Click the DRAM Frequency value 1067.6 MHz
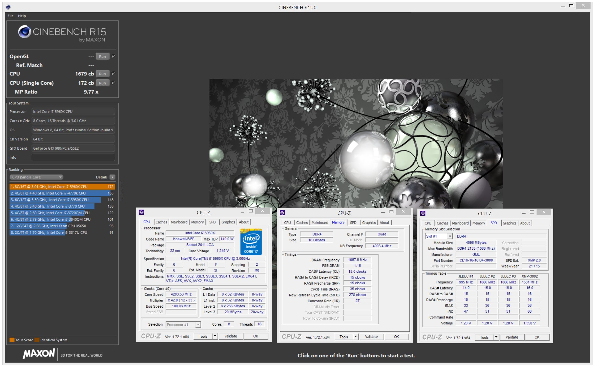 [x=357, y=260]
